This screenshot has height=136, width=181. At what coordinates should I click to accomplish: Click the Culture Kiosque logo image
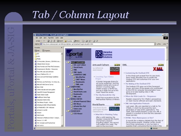pyautogui.click(x=115, y=71)
